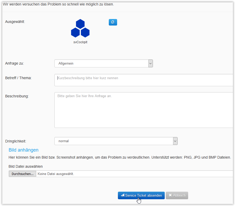Expand the Dringlichkeit dropdown arrow
The height and width of the screenshot is (206, 235).
175,141
